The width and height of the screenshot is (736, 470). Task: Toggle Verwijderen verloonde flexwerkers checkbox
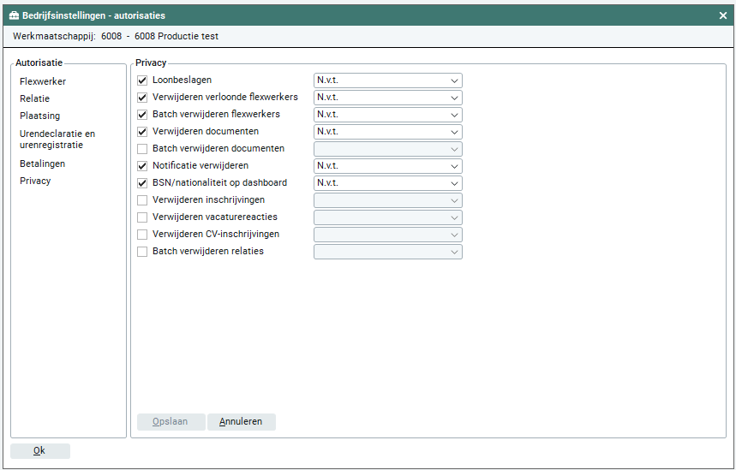pos(143,98)
